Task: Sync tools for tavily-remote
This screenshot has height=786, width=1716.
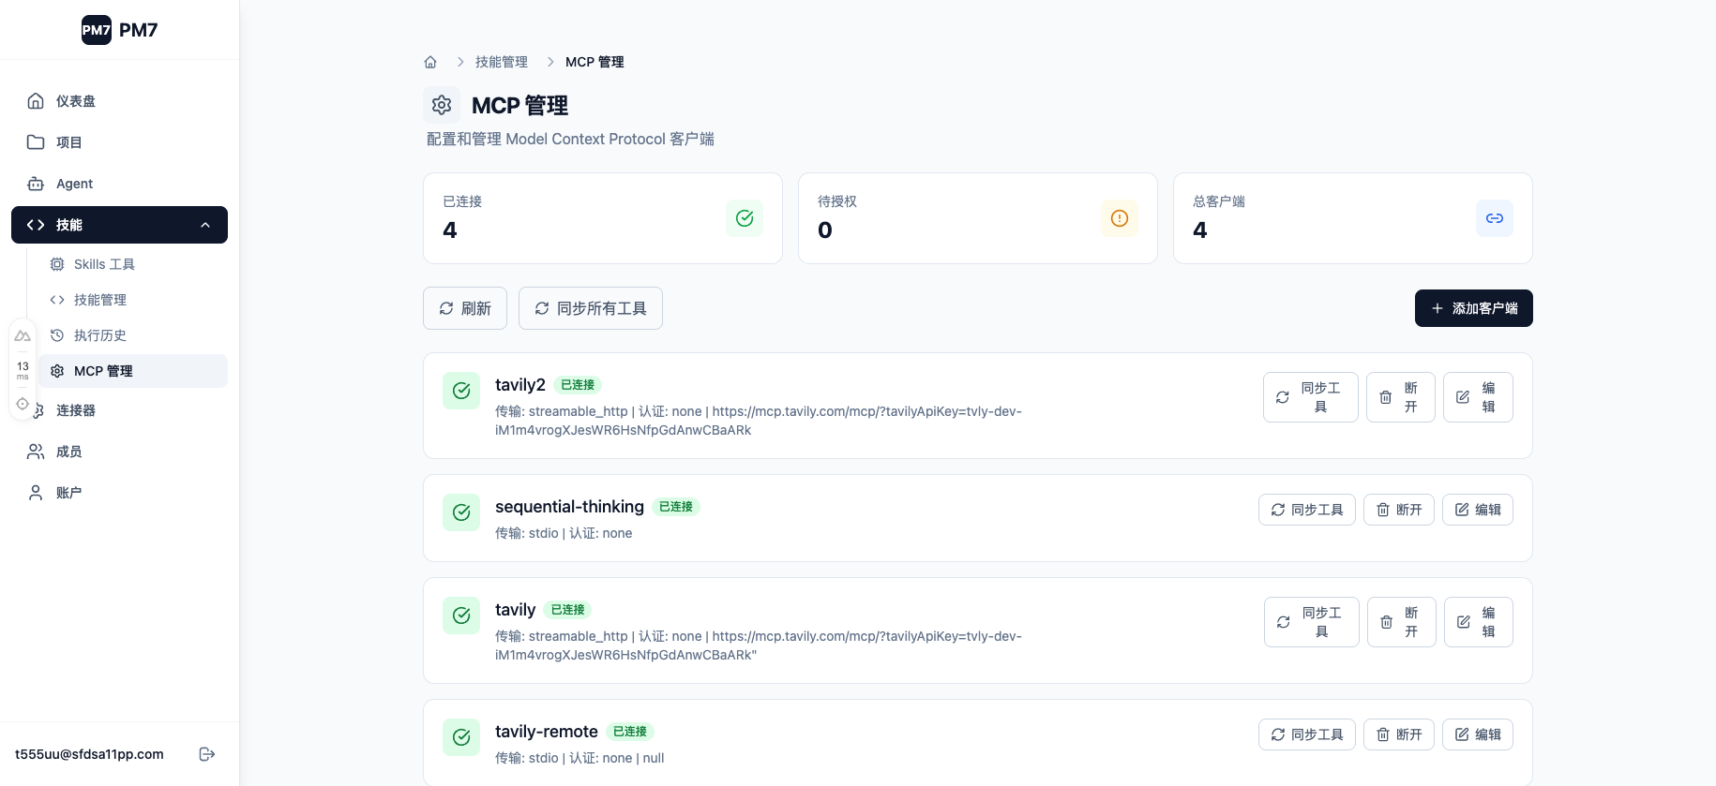Action: pos(1307,734)
